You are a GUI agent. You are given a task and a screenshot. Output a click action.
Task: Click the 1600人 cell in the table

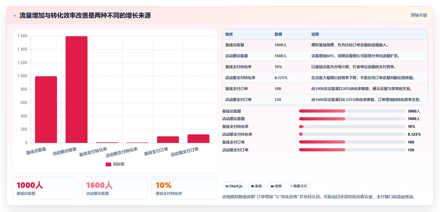[281, 56]
